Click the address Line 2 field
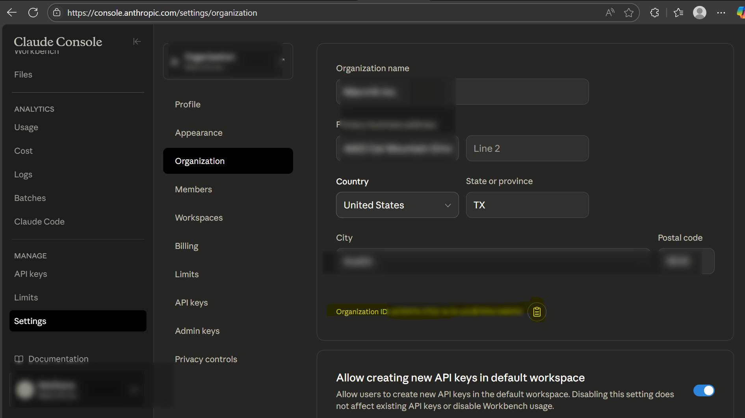The image size is (745, 418). (527, 148)
